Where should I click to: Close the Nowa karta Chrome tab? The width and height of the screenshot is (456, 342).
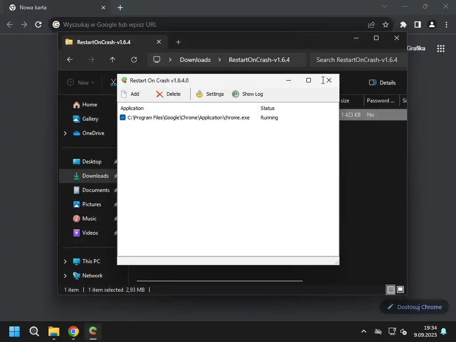[103, 8]
